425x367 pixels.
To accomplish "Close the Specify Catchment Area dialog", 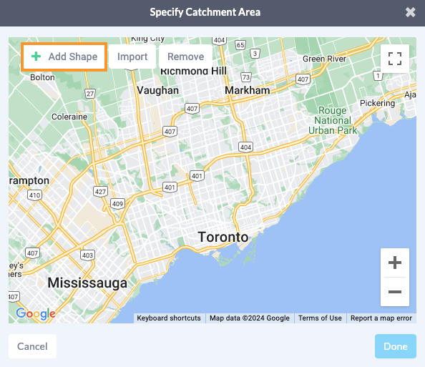I will point(411,12).
